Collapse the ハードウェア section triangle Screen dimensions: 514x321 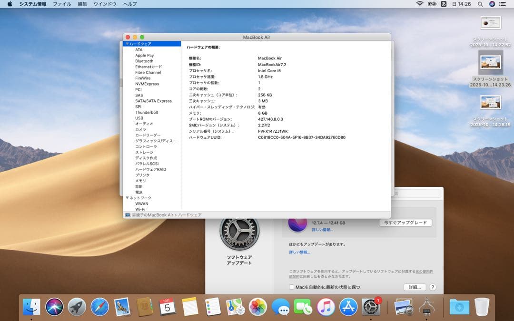(x=127, y=43)
